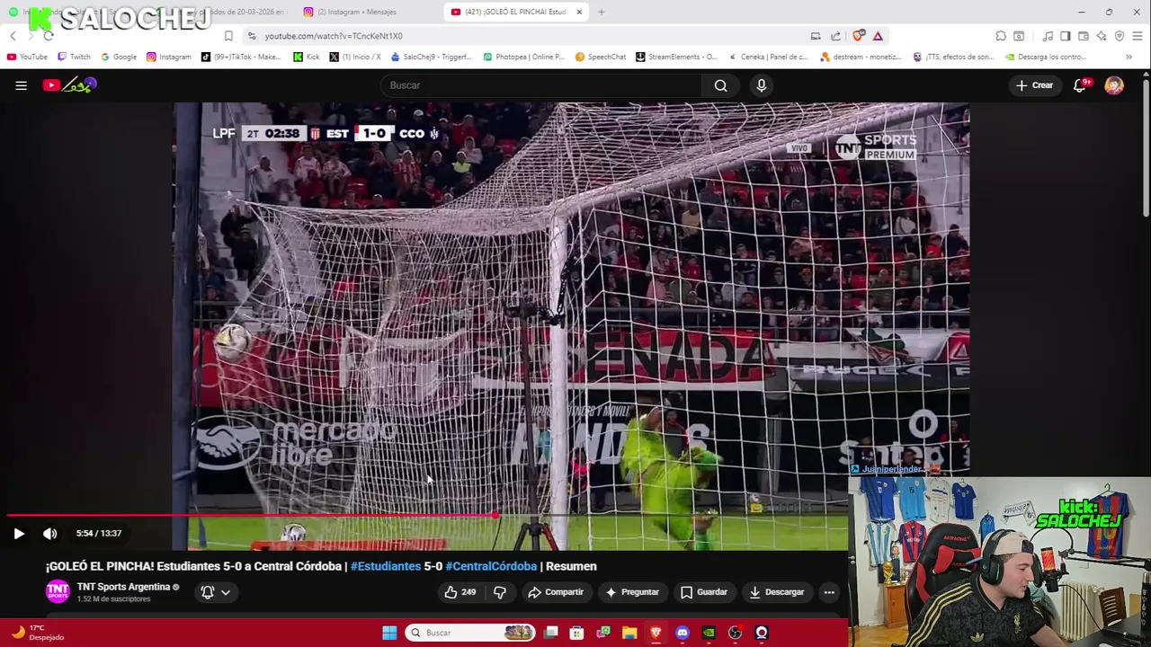Click the Brave Rewards triangle icon
This screenshot has width=1151, height=647.
[878, 36]
